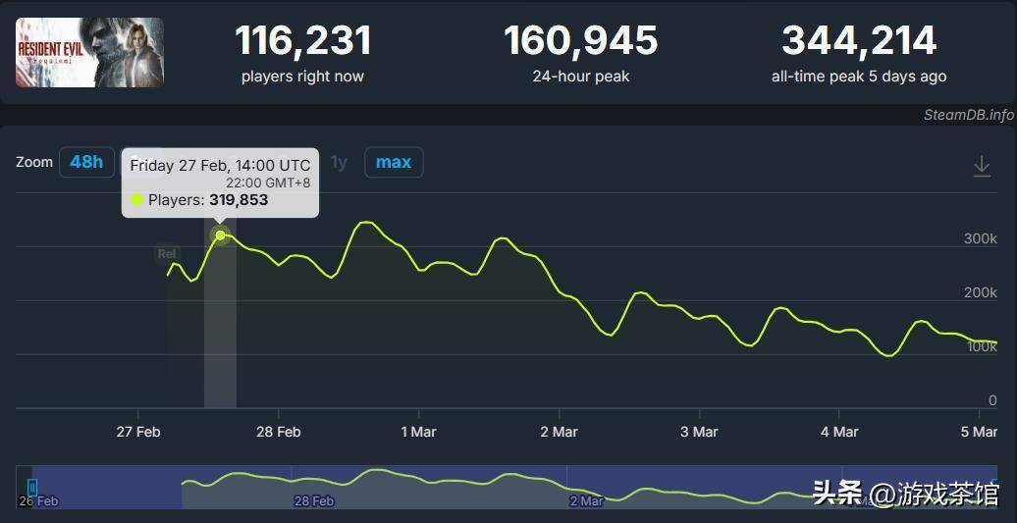Viewport: 1017px width, 523px height.
Task: Select the 48h zoom range
Action: (x=86, y=162)
